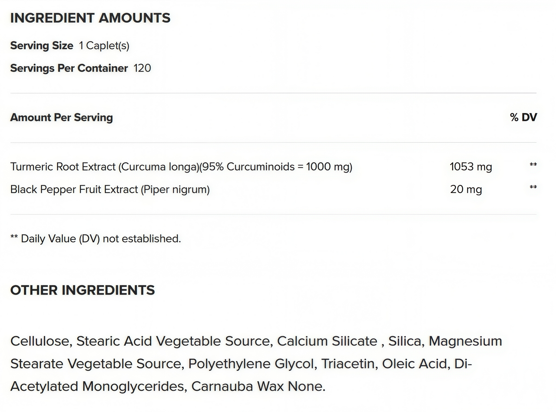This screenshot has height=412, width=556.
Task: Click Calcium Silicate in the ingredients list
Action: click(327, 341)
